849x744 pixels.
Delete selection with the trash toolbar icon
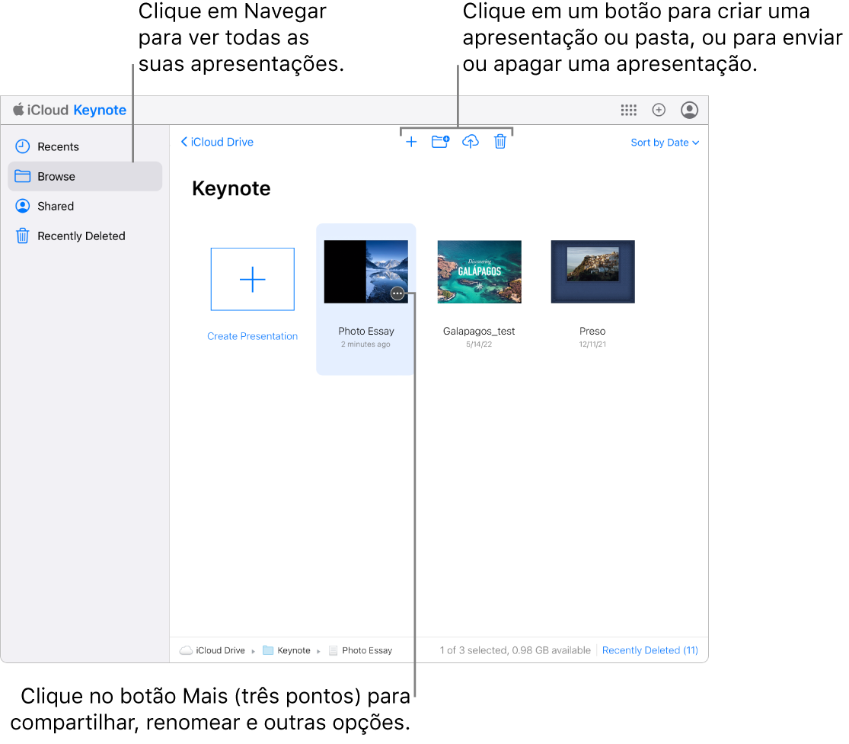click(500, 142)
